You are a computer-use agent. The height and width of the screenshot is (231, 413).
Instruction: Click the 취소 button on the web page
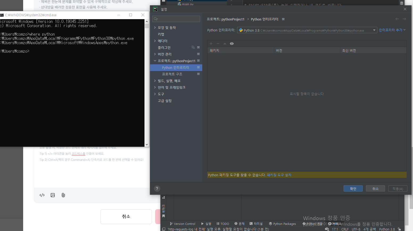click(x=126, y=216)
